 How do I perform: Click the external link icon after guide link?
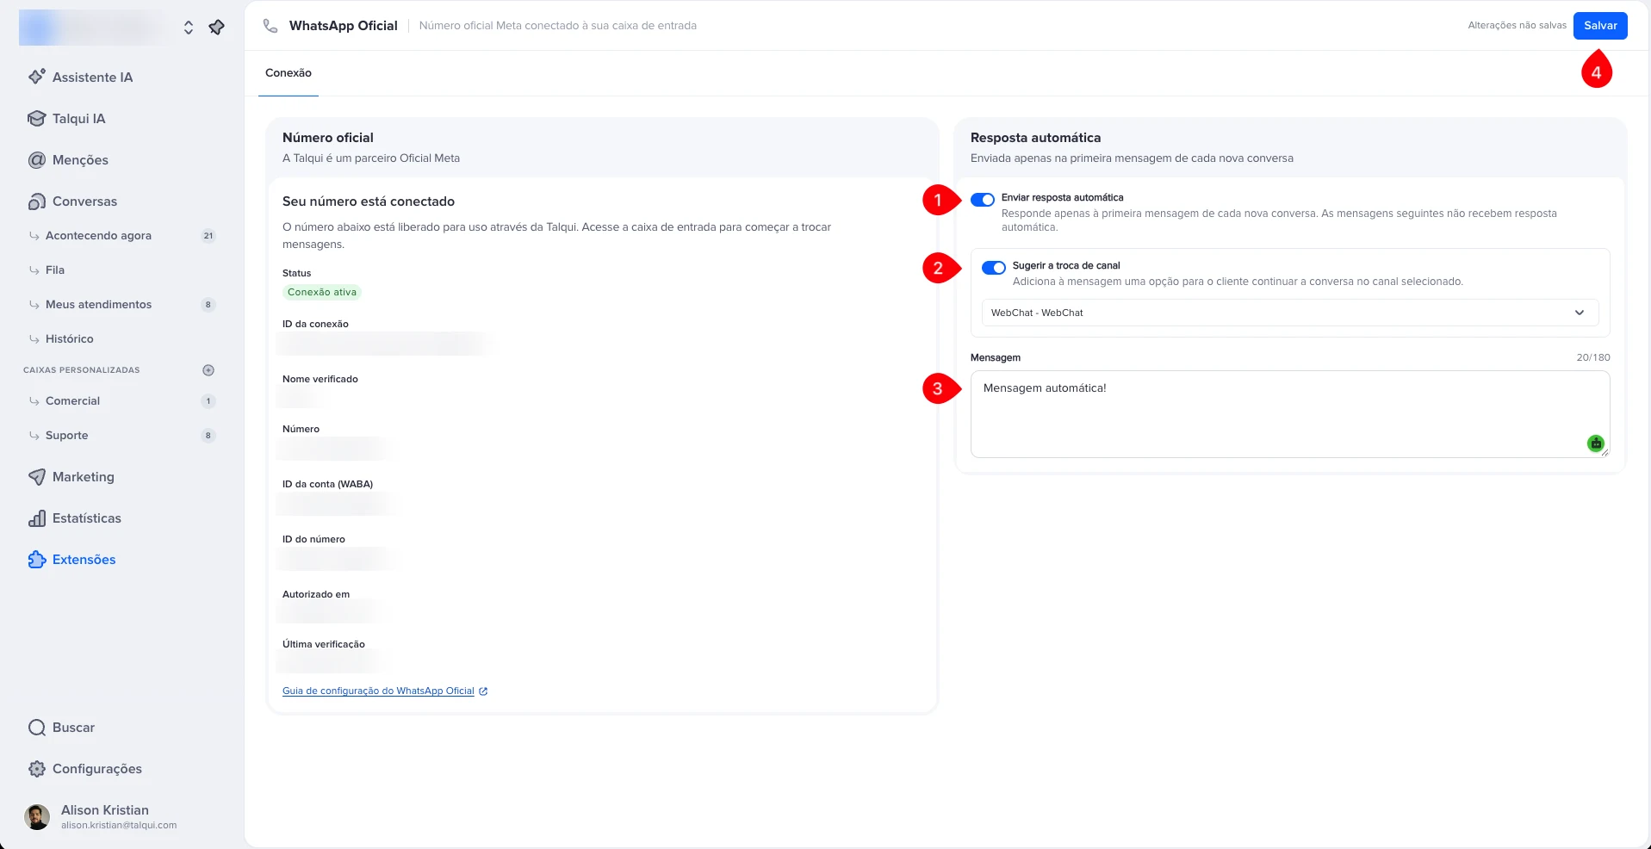[483, 691]
